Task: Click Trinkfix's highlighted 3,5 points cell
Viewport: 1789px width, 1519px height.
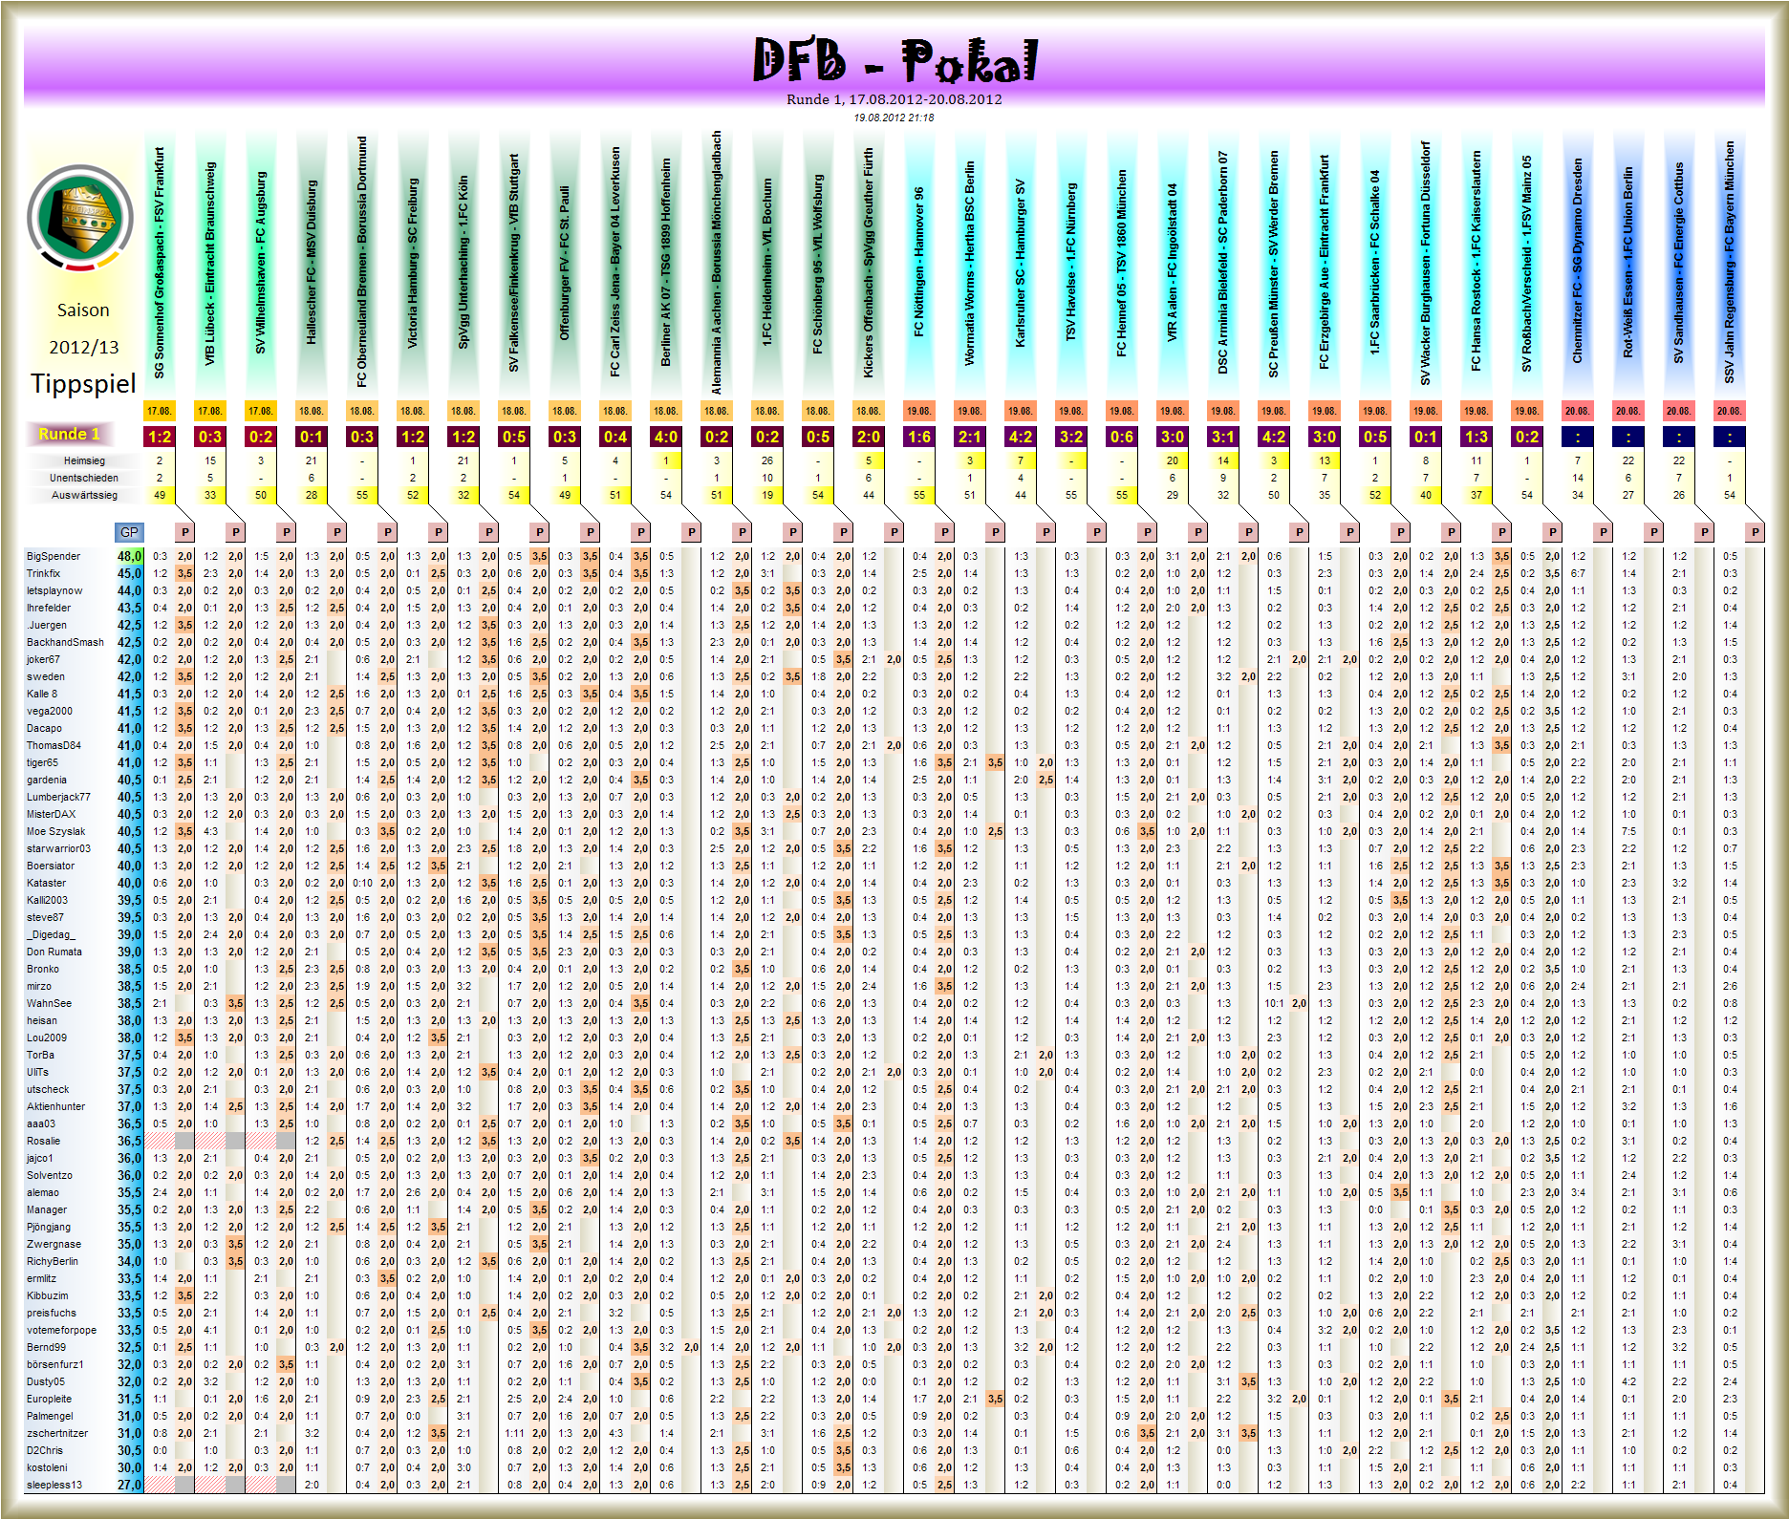Action: 184,572
